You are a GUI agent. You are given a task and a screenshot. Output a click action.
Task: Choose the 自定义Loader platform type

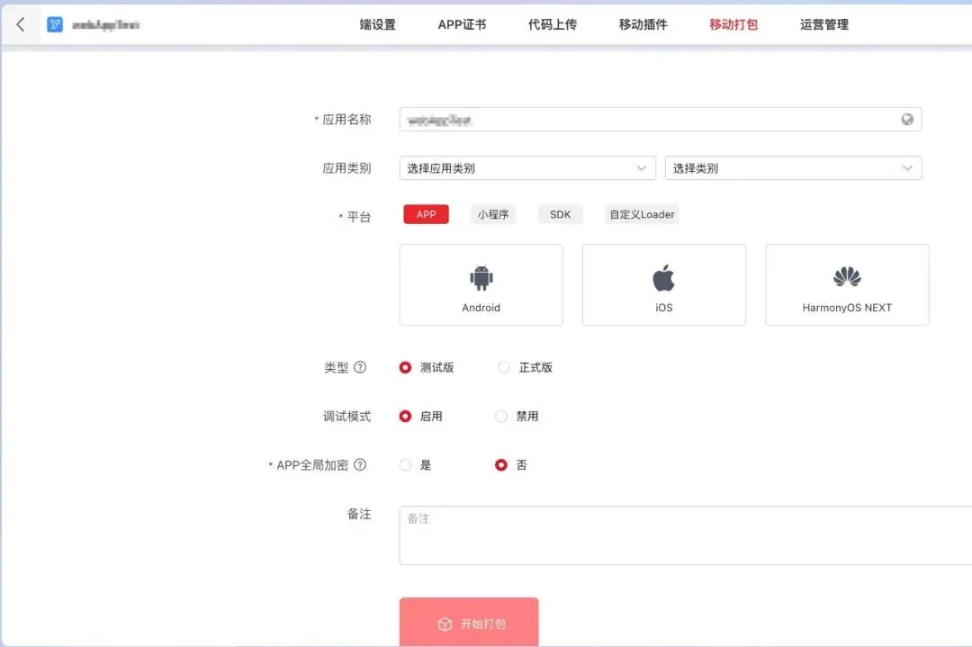642,214
